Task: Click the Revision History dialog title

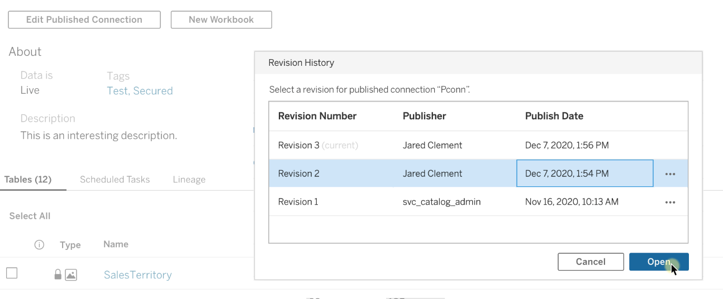Action: 301,62
